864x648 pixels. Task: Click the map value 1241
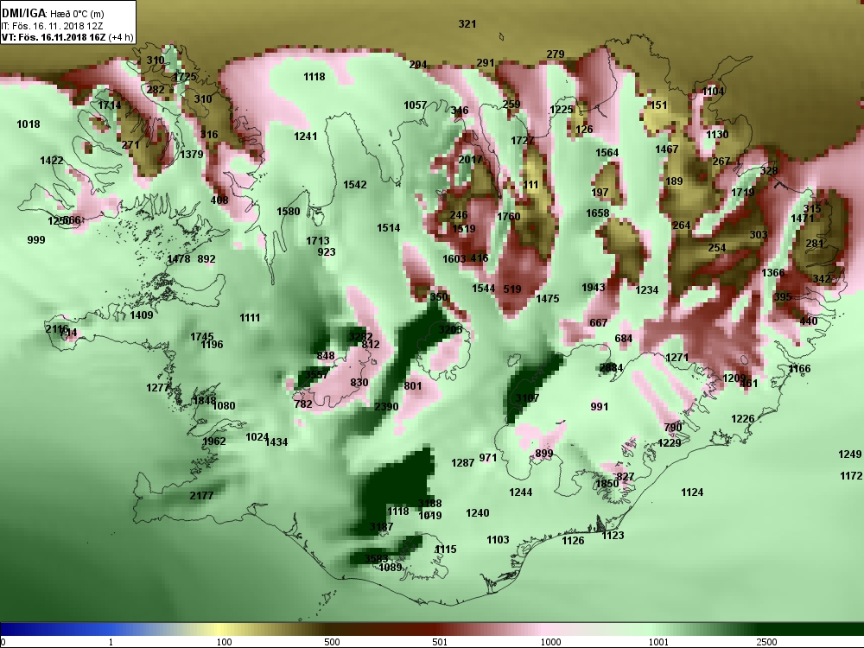pos(305,137)
